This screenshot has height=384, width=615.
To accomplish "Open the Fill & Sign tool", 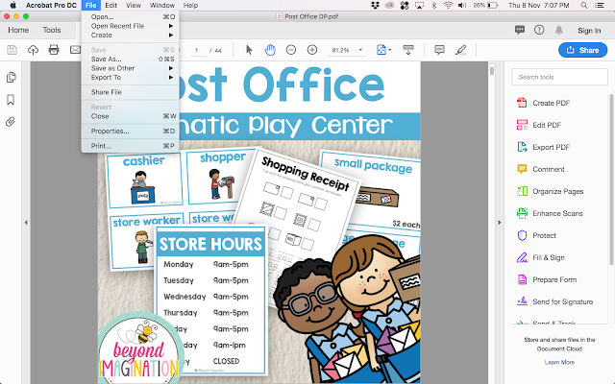I will click(549, 258).
